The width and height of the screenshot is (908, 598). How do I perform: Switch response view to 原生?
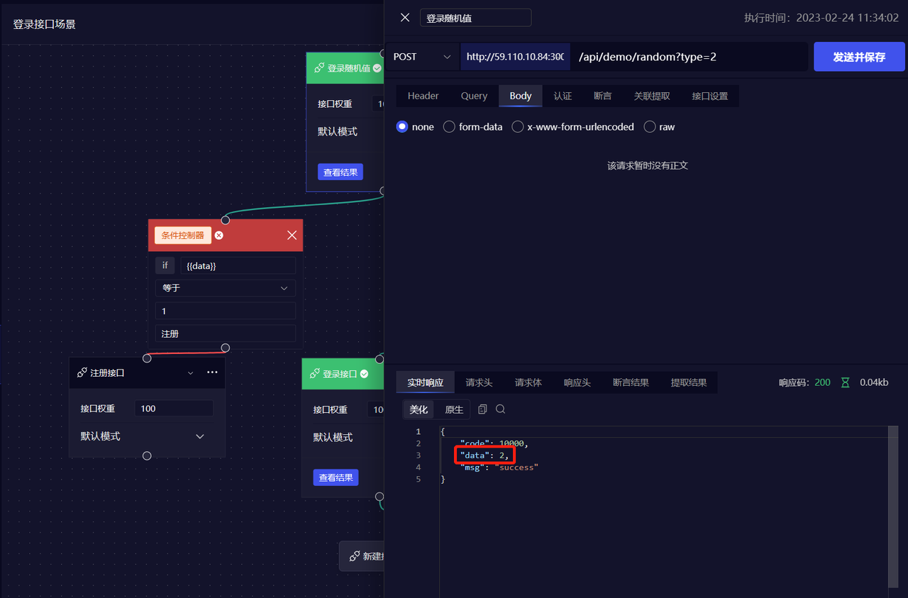click(x=454, y=409)
